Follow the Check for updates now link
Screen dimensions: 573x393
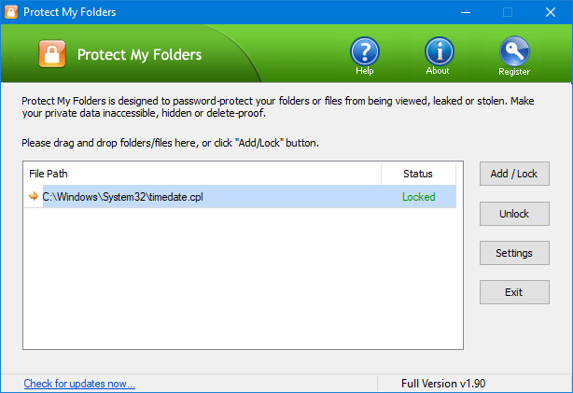click(x=79, y=384)
